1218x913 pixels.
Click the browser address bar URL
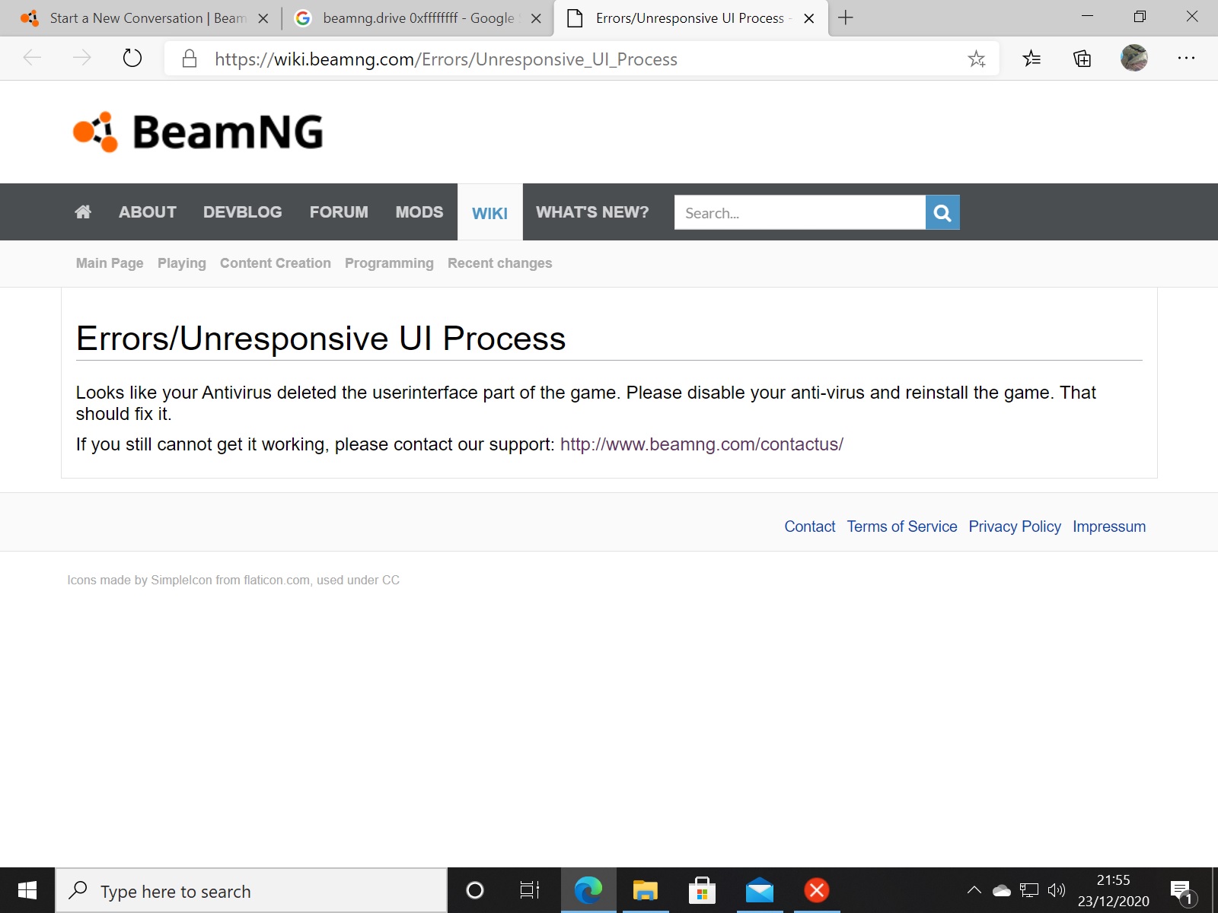point(446,59)
